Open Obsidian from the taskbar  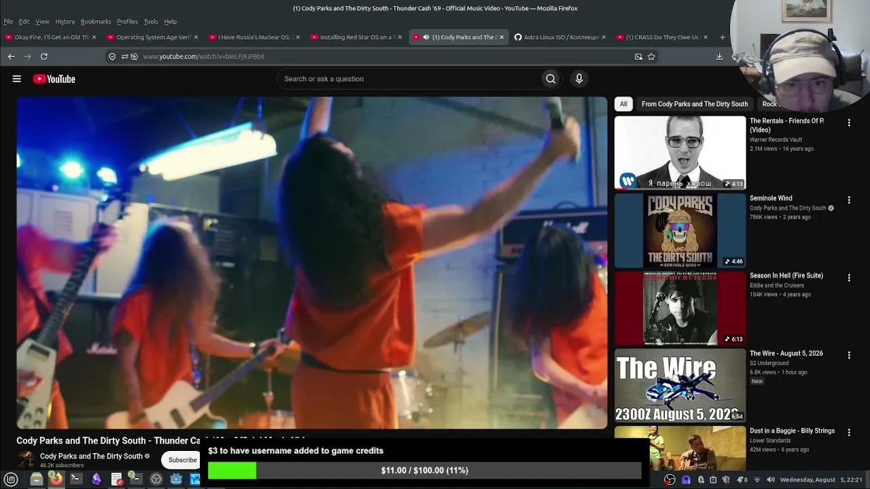click(x=96, y=479)
